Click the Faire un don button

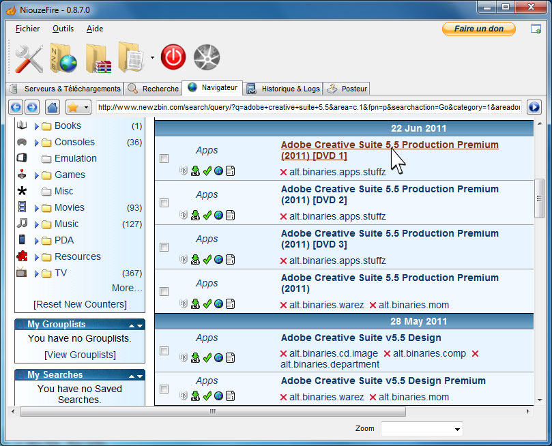point(479,29)
